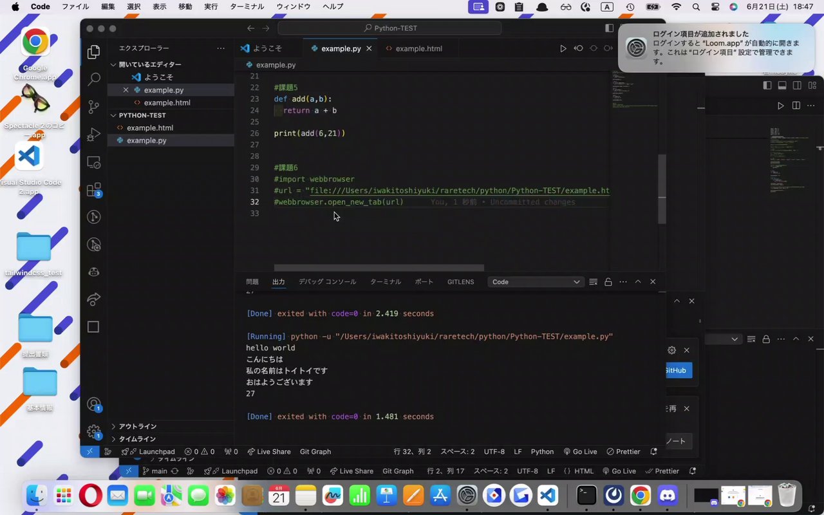
Task: Click the navigate forward arrow in title bar
Action: 266,28
